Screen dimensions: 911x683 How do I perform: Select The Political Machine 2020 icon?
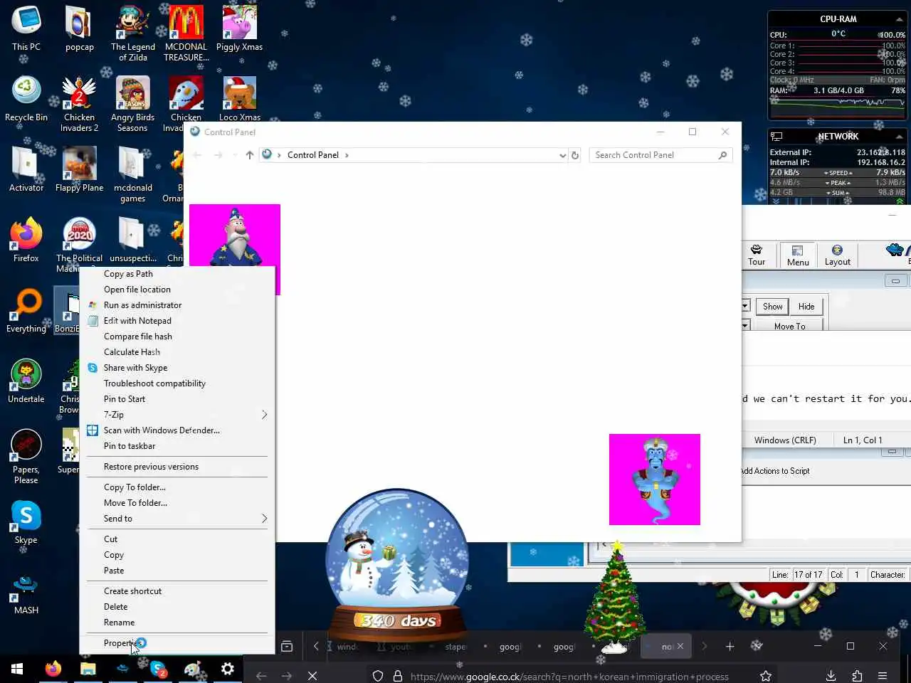pos(79,245)
